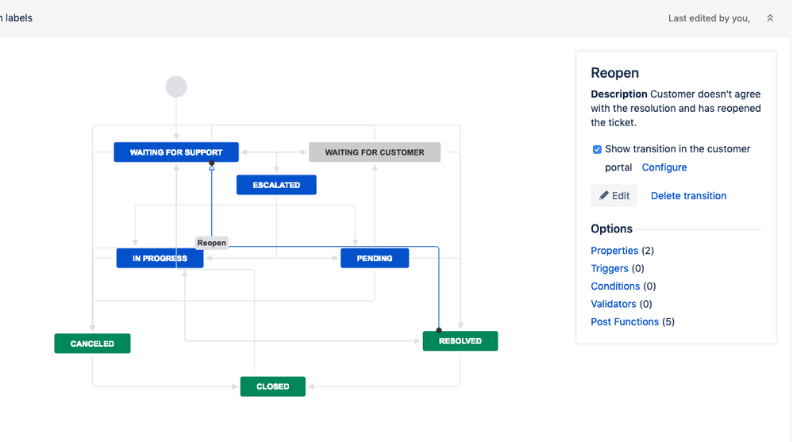Open the Properties option
The height and width of the screenshot is (442, 793).
pyautogui.click(x=614, y=251)
